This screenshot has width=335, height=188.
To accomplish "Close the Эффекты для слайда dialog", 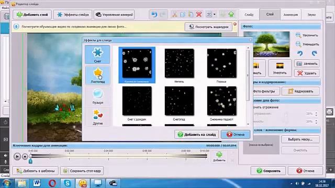I will tap(250, 40).
